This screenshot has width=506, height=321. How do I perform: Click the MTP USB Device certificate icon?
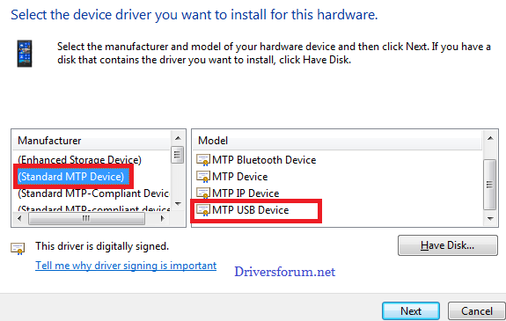click(203, 210)
